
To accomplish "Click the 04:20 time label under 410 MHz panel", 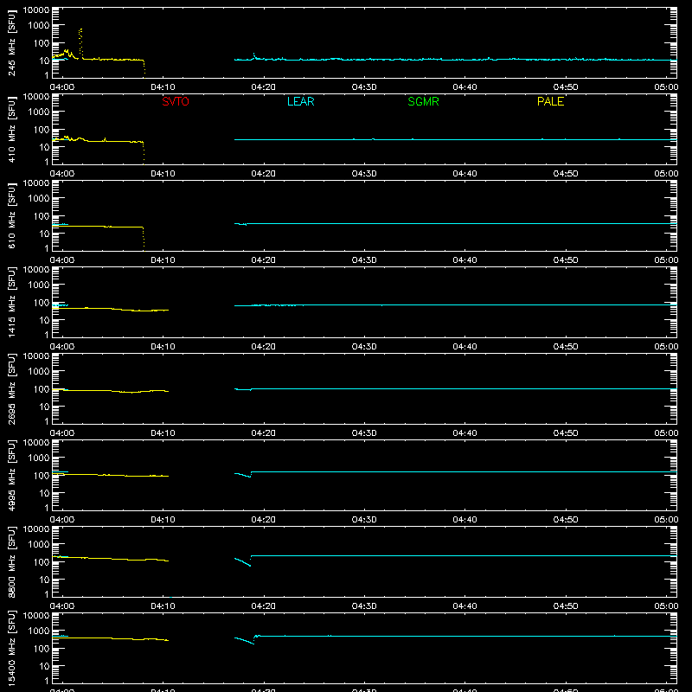I will tap(264, 174).
